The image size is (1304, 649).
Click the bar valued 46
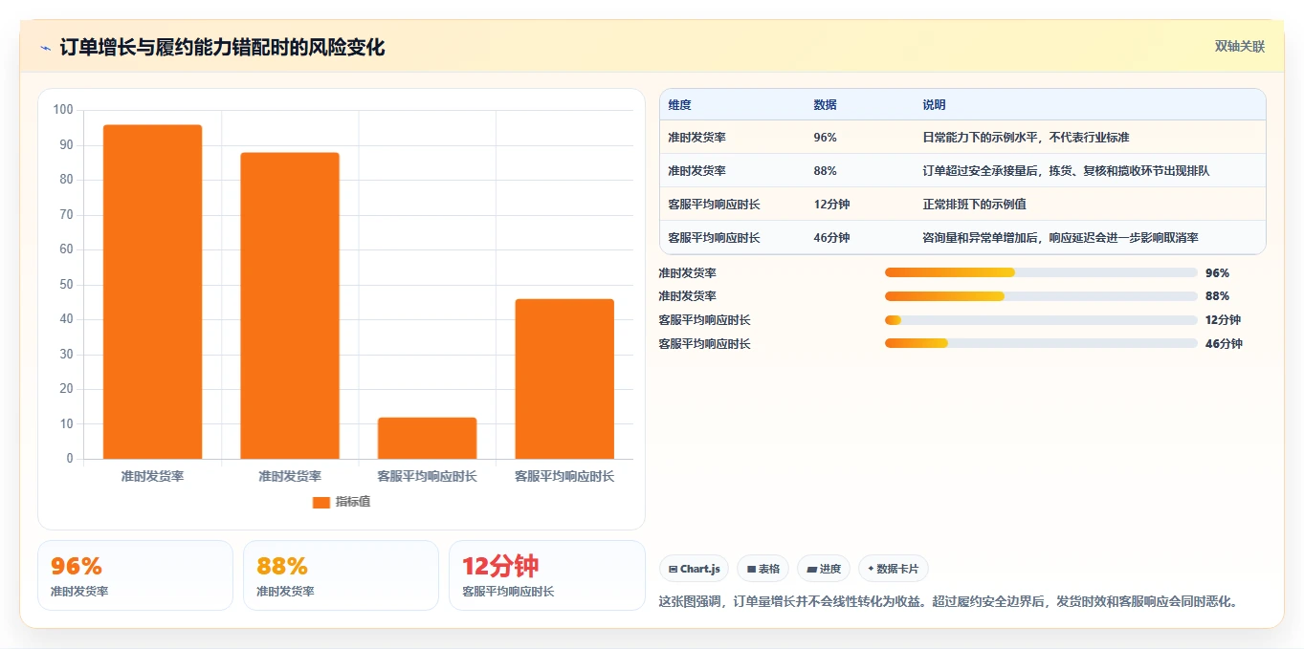[564, 379]
